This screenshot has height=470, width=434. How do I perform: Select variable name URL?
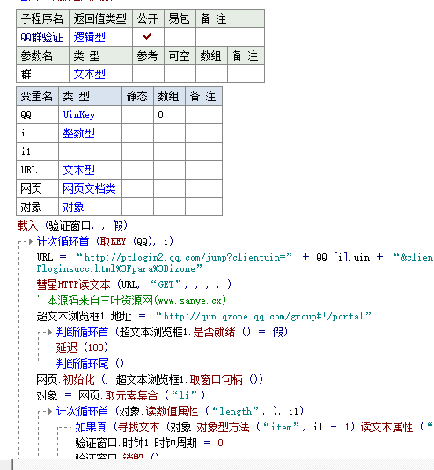(x=29, y=170)
